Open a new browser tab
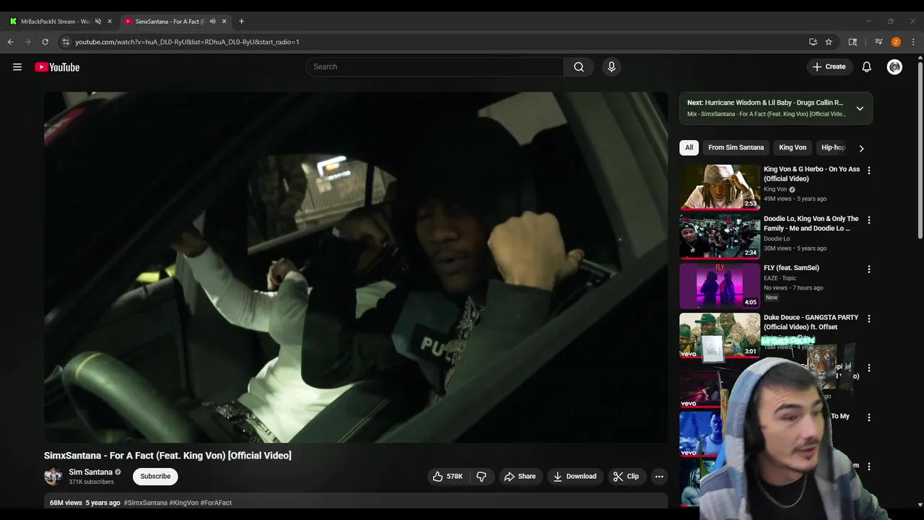The height and width of the screenshot is (520, 924). (x=241, y=22)
